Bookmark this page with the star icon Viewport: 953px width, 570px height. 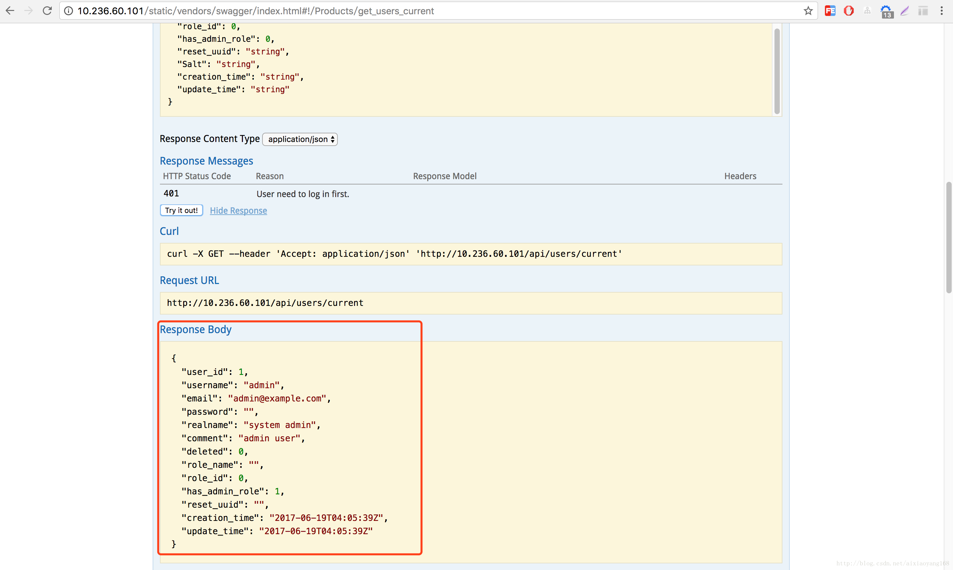pyautogui.click(x=808, y=11)
